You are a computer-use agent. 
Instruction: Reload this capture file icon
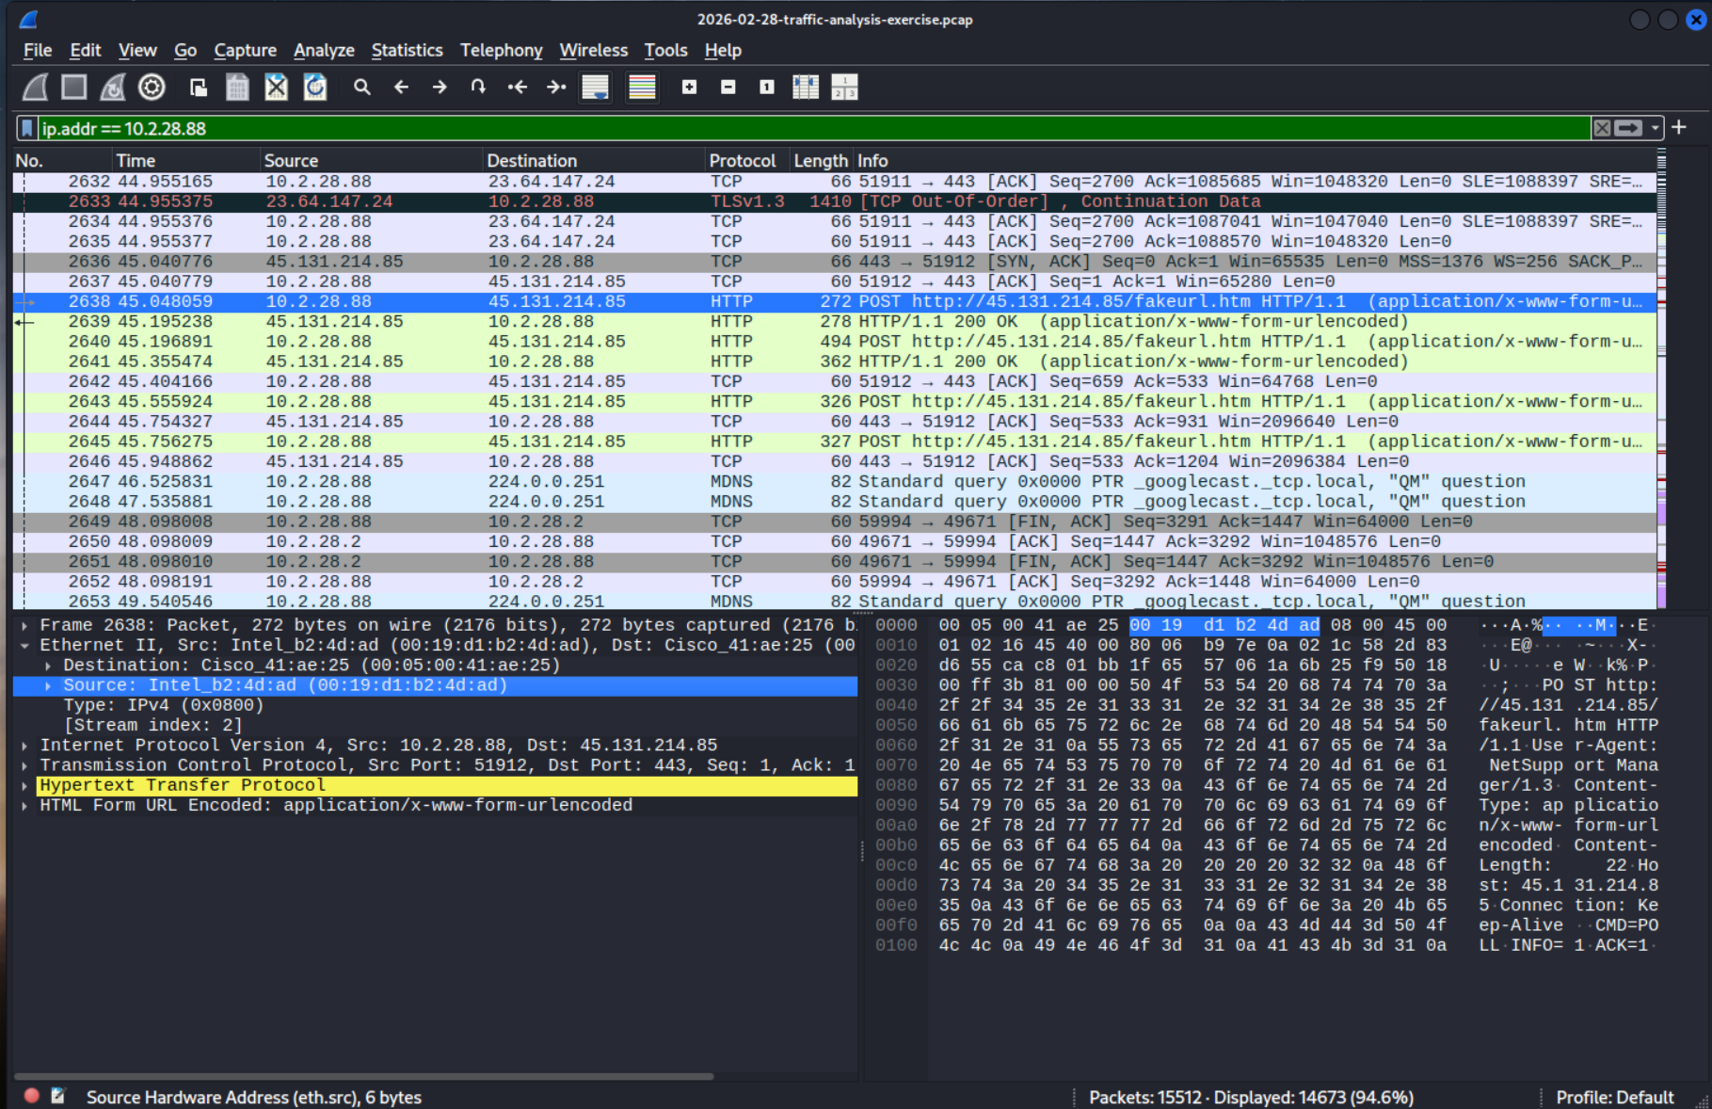coord(315,88)
